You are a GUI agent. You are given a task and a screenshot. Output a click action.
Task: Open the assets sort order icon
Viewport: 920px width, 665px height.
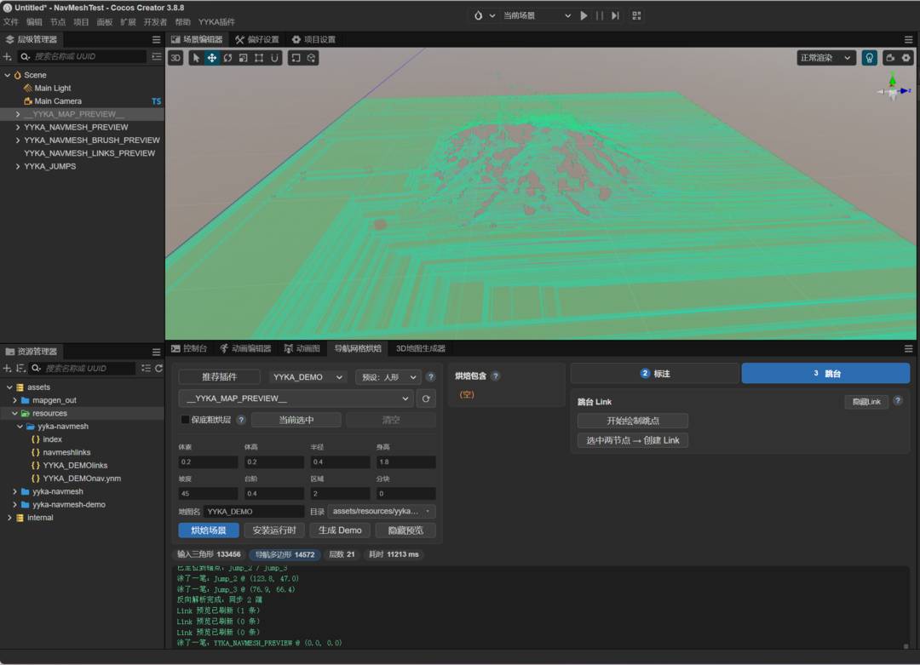[x=20, y=369]
